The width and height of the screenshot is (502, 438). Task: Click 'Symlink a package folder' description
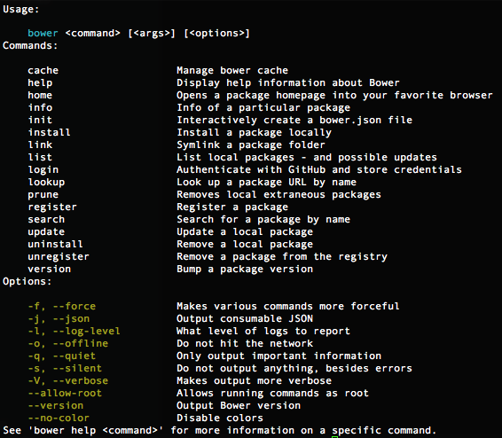coord(251,145)
